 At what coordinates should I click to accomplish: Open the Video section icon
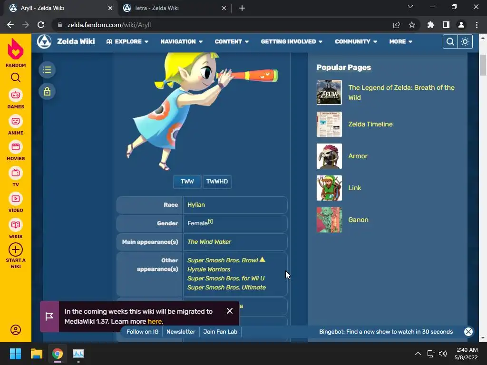click(x=16, y=199)
